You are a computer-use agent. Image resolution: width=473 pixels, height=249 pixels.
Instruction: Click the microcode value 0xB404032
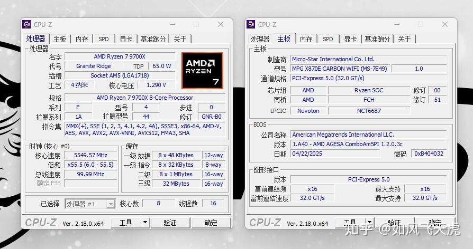[x=429, y=154]
